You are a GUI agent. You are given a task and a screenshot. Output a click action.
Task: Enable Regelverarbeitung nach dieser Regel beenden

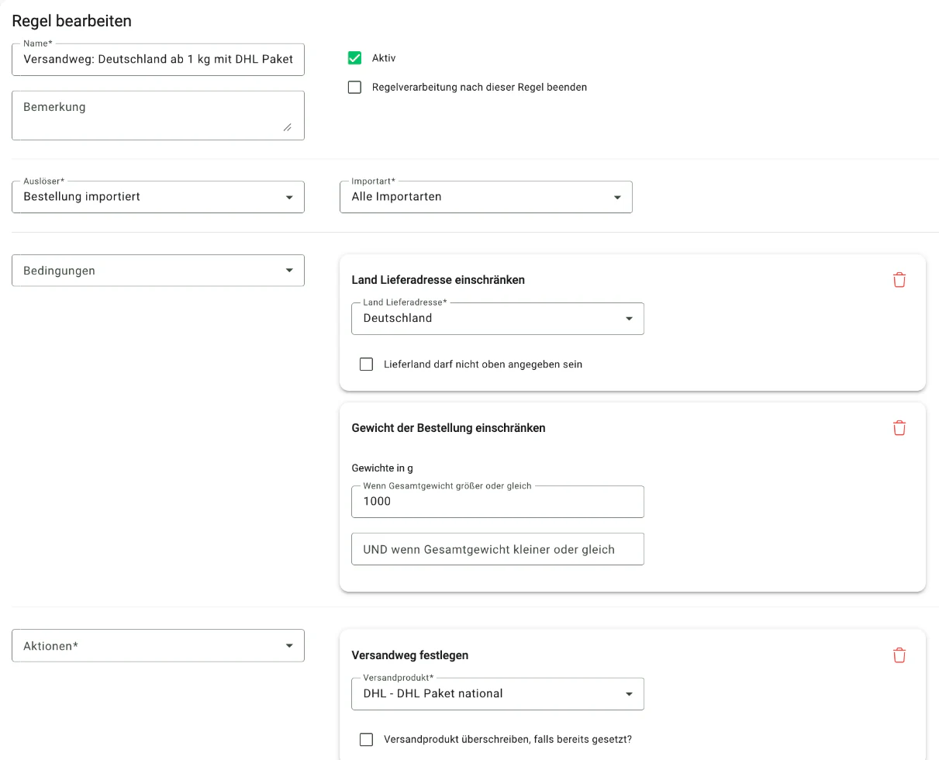point(354,88)
